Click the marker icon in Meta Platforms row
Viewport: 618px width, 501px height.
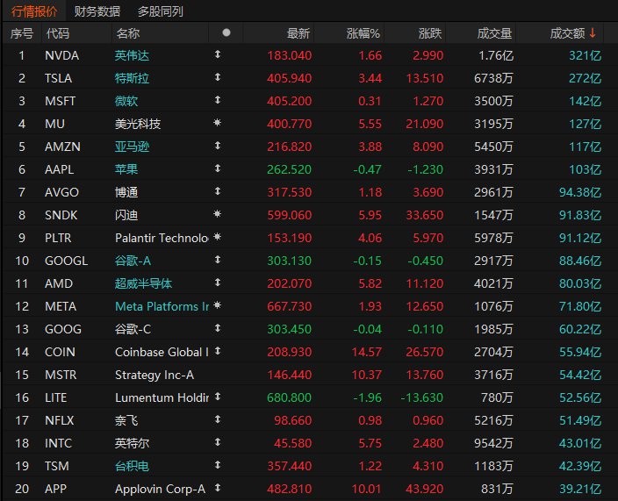pos(218,306)
